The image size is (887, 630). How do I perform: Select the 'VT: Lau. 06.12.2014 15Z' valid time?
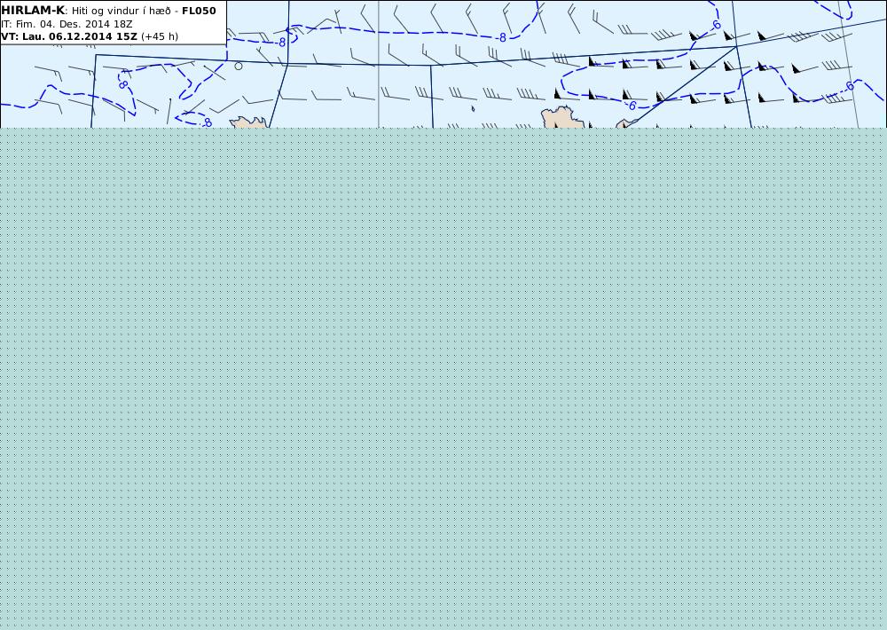[x=69, y=36]
